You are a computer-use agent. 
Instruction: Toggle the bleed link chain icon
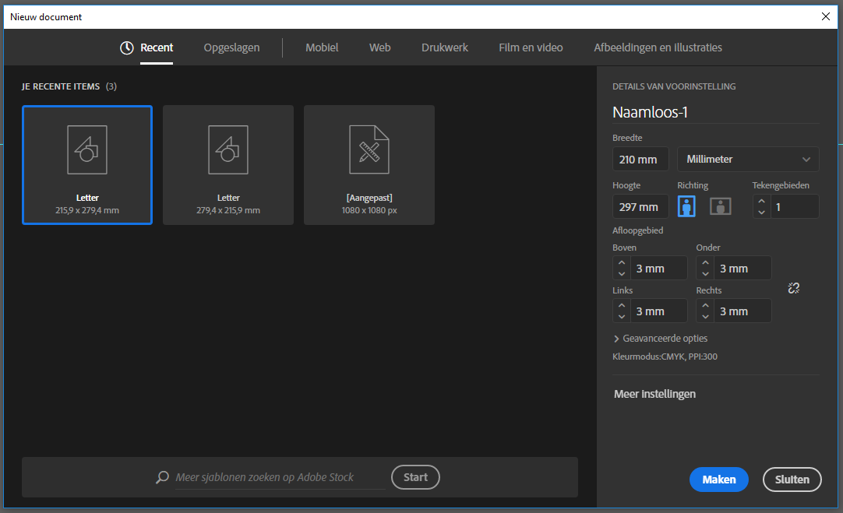coord(794,288)
